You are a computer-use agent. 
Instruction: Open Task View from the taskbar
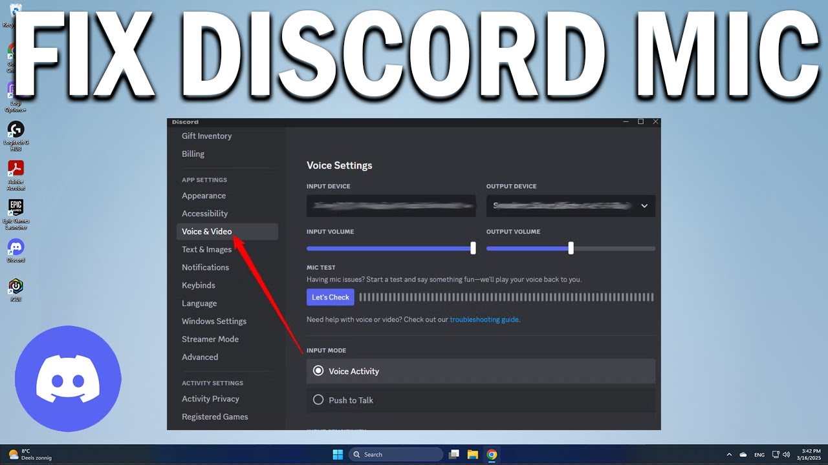(x=454, y=455)
